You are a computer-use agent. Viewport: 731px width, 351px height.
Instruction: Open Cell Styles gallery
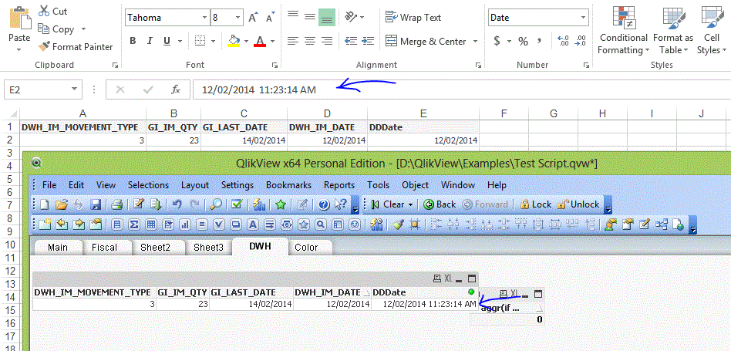tap(712, 30)
